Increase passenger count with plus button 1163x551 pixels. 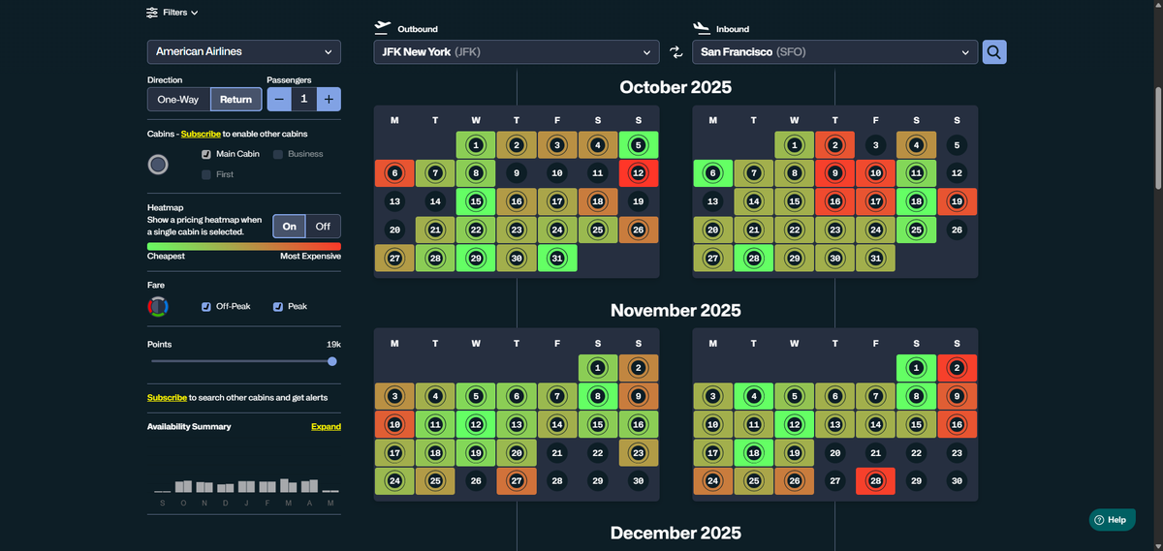coord(329,99)
